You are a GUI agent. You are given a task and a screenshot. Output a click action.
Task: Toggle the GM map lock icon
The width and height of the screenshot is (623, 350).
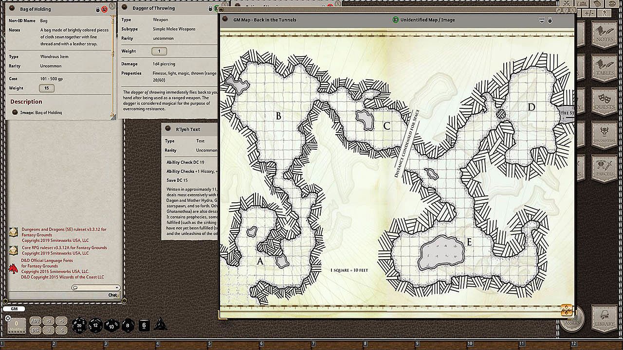tap(550, 20)
